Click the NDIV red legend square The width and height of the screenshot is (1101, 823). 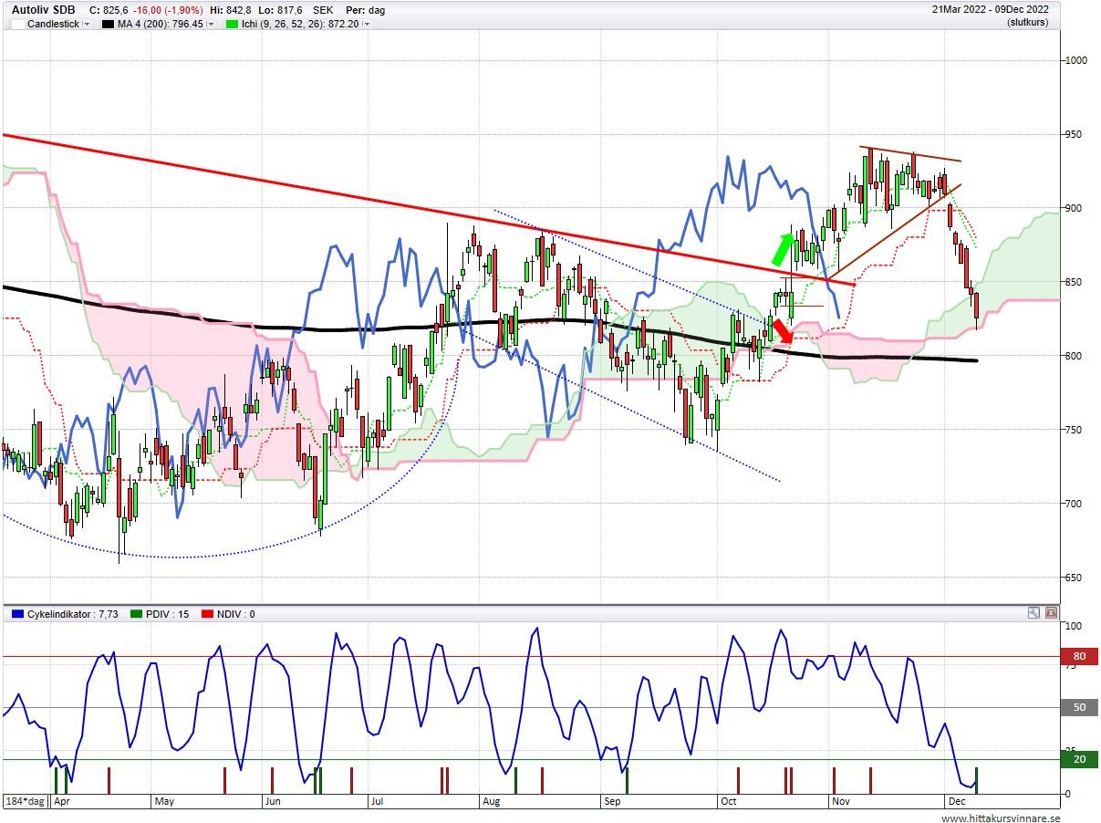(205, 614)
